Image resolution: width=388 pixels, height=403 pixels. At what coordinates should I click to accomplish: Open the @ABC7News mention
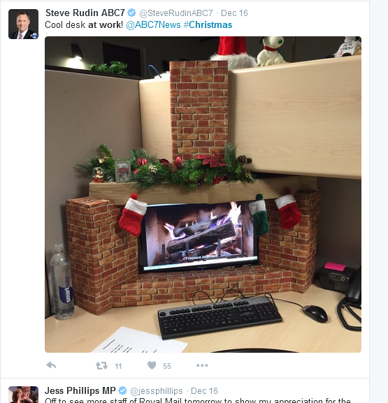[x=153, y=25]
